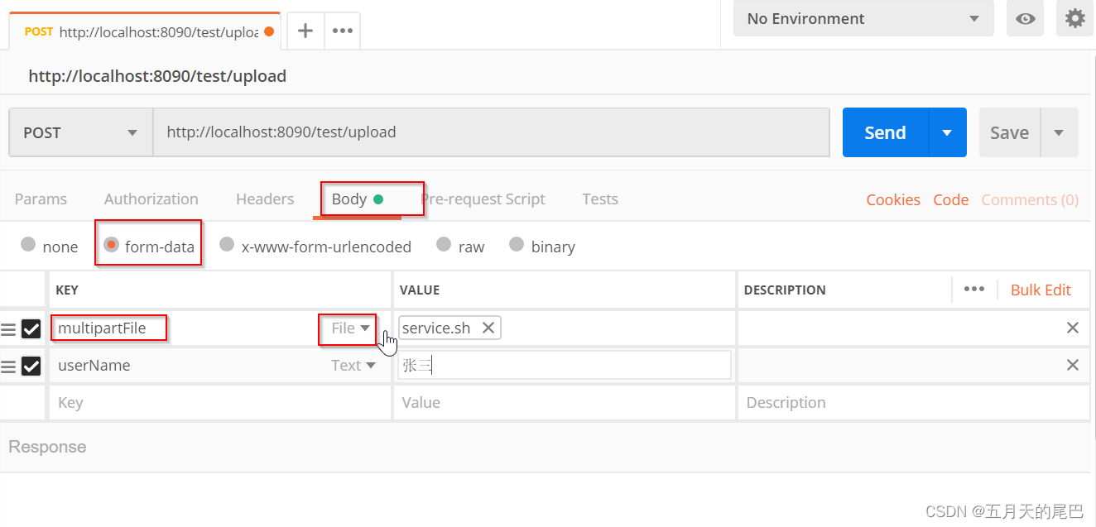
Task: Open the Cookies manager link
Action: [893, 199]
